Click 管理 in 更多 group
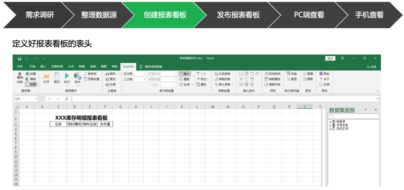The height and width of the screenshot is (190, 404). [x=308, y=74]
